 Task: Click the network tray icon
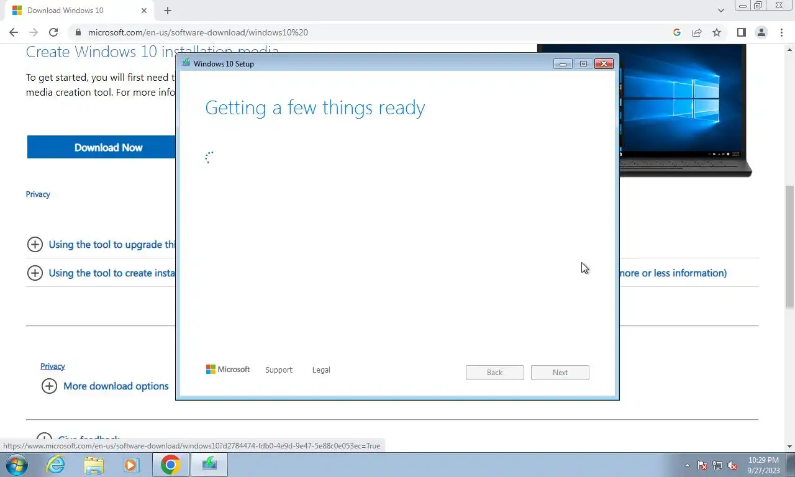(x=717, y=466)
